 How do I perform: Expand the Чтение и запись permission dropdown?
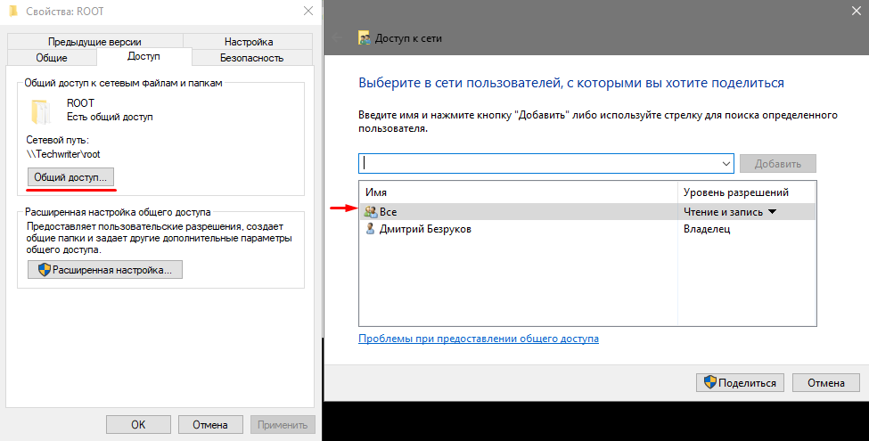coord(772,212)
